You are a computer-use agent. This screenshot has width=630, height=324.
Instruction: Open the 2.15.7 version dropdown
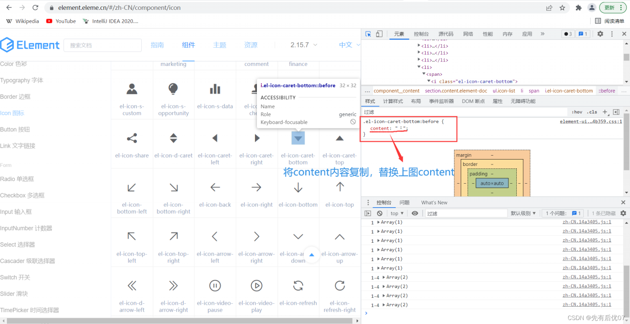[x=304, y=45]
